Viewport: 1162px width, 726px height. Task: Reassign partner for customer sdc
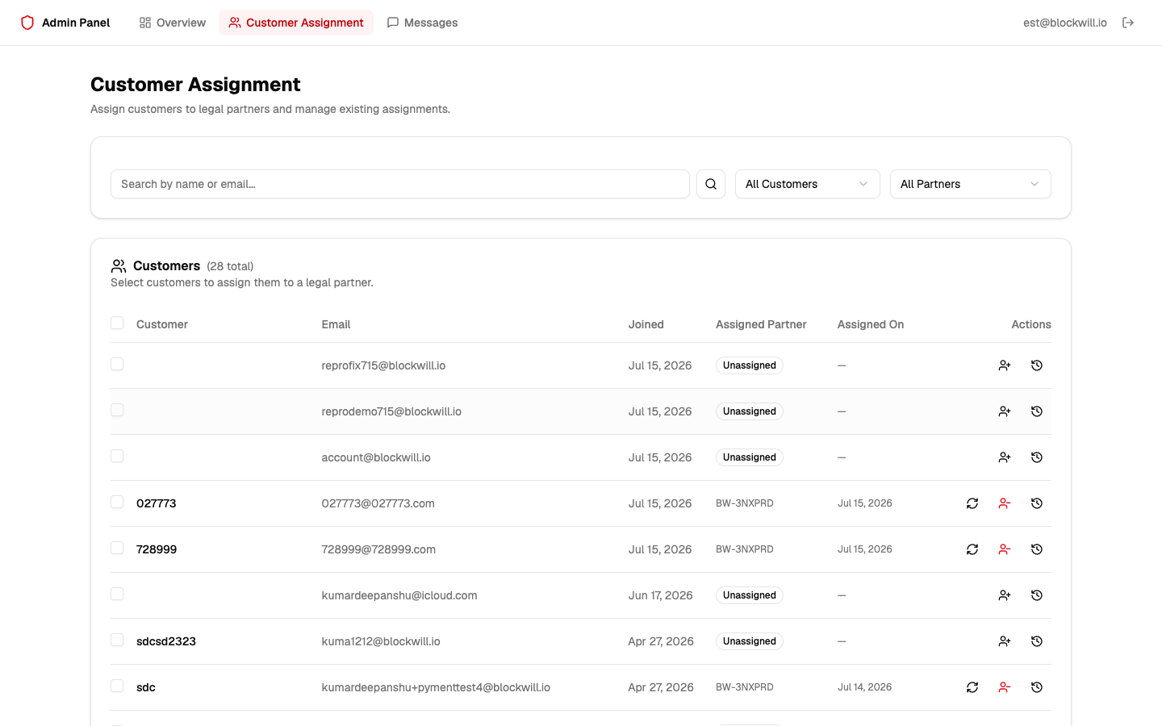[972, 687]
